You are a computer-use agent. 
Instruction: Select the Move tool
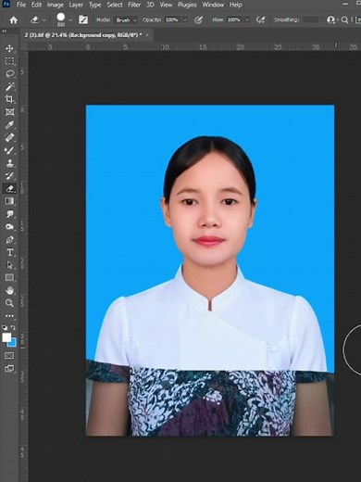[9, 48]
